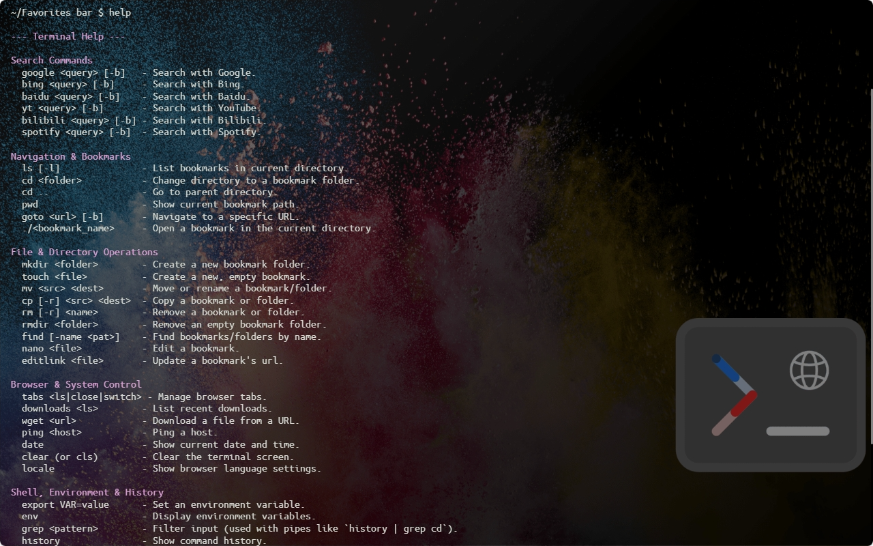Click the '~/Favorites bar $ help' prompt line

71,12
